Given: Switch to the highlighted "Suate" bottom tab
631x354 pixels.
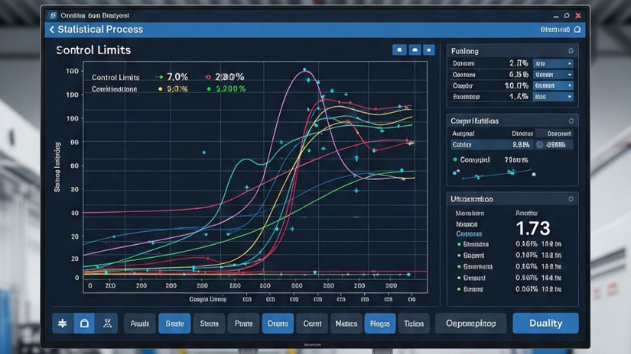Looking at the screenshot, I should click(174, 323).
